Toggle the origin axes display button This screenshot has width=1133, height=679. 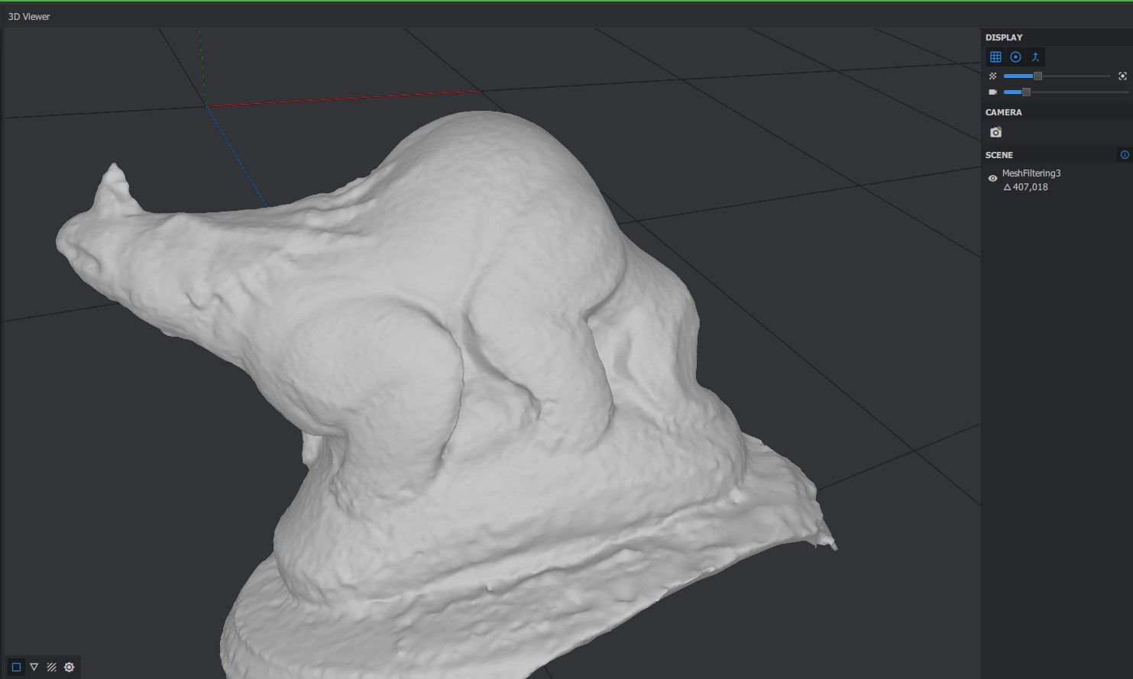coord(1035,57)
